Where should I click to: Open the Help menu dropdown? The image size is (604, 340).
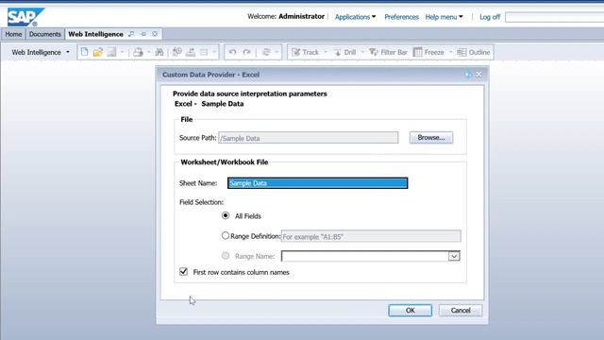pyautogui.click(x=445, y=17)
